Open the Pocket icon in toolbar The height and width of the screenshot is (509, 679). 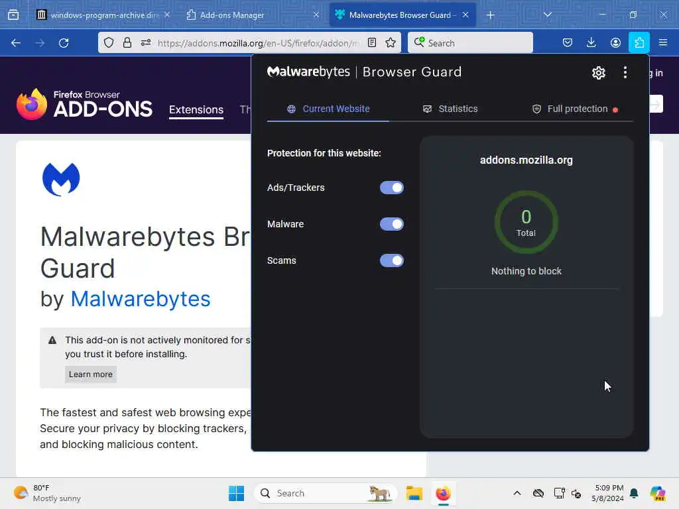[568, 42]
